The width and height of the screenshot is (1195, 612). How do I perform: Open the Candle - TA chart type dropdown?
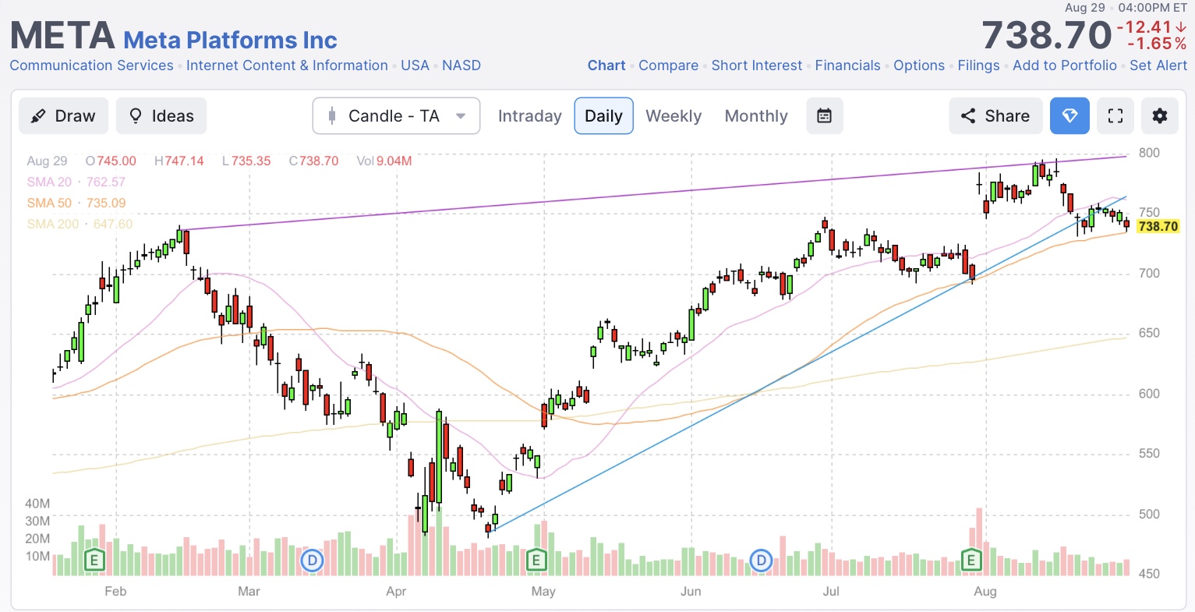(396, 116)
